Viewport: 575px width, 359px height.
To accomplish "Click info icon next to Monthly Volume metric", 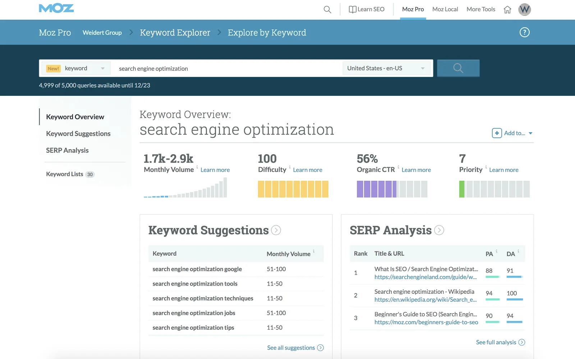I will [x=197, y=167].
